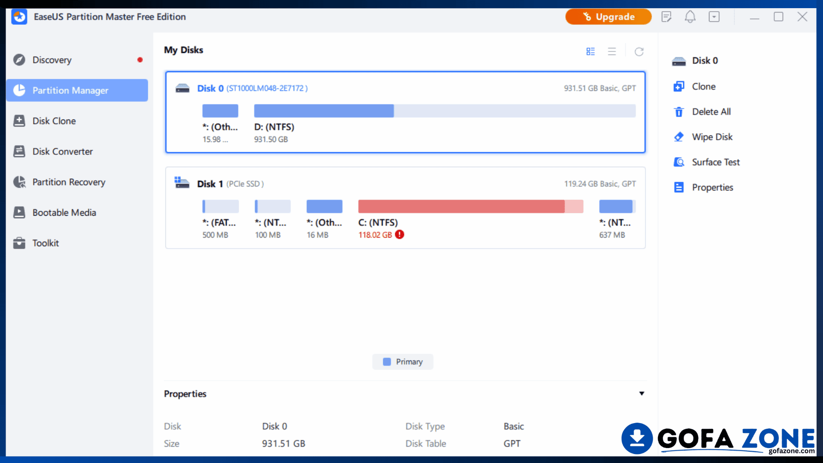Open notifications bell
Image resolution: width=823 pixels, height=463 pixels.
coord(690,17)
